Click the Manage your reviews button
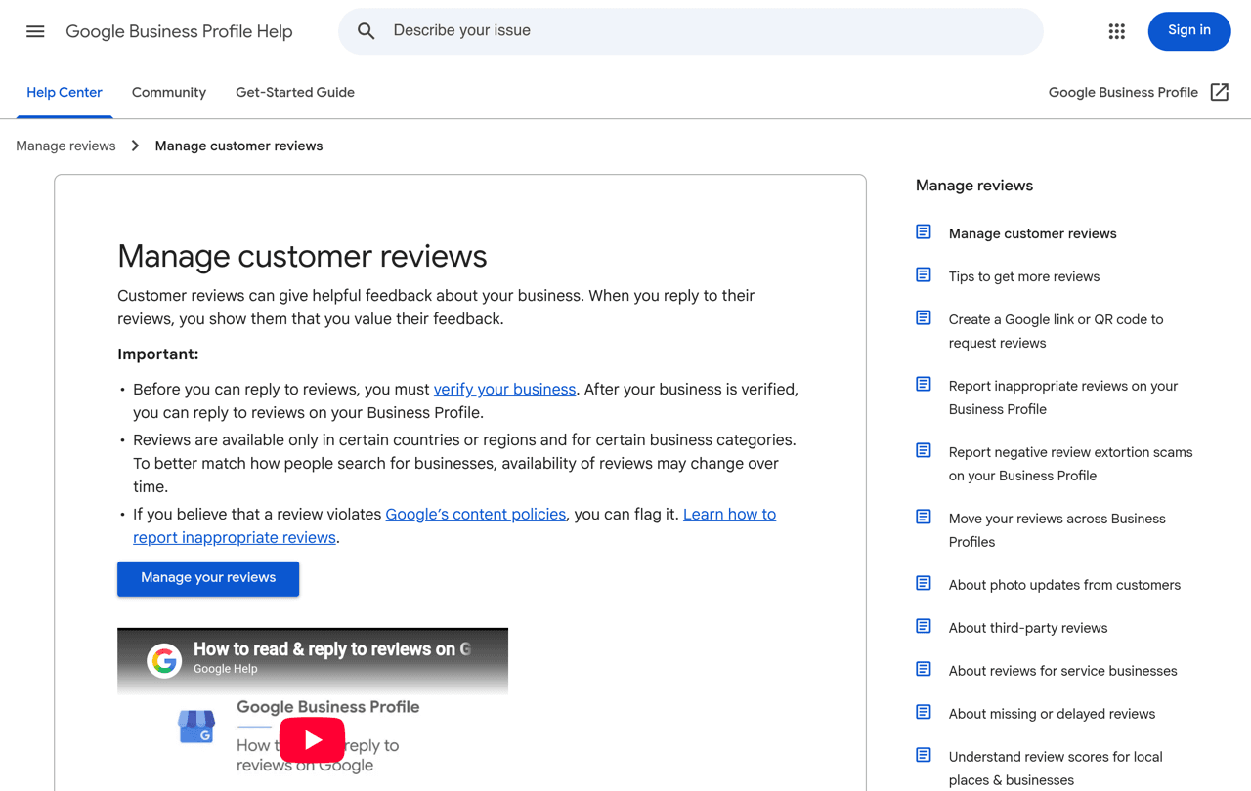Screen dimensions: 1251x791 [x=208, y=578]
